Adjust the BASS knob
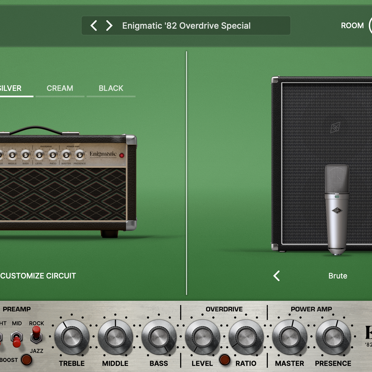Viewport: 372px width, 372px height. pyautogui.click(x=159, y=337)
